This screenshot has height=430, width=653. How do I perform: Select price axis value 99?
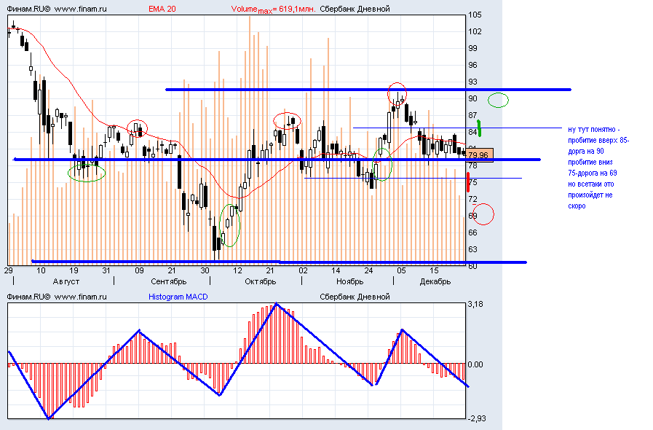pyautogui.click(x=472, y=48)
